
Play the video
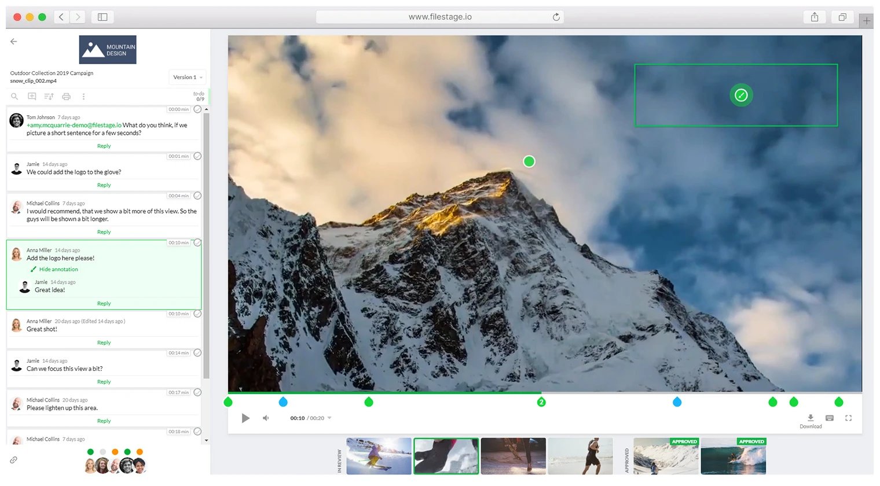coord(245,418)
